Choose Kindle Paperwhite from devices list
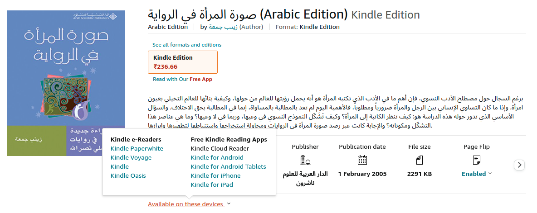 (x=137, y=149)
